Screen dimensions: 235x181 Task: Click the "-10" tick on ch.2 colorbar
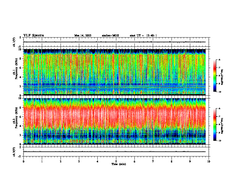coord(219,141)
